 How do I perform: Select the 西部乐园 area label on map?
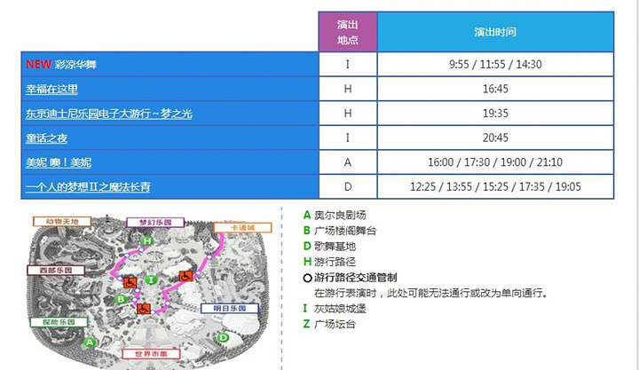click(55, 269)
